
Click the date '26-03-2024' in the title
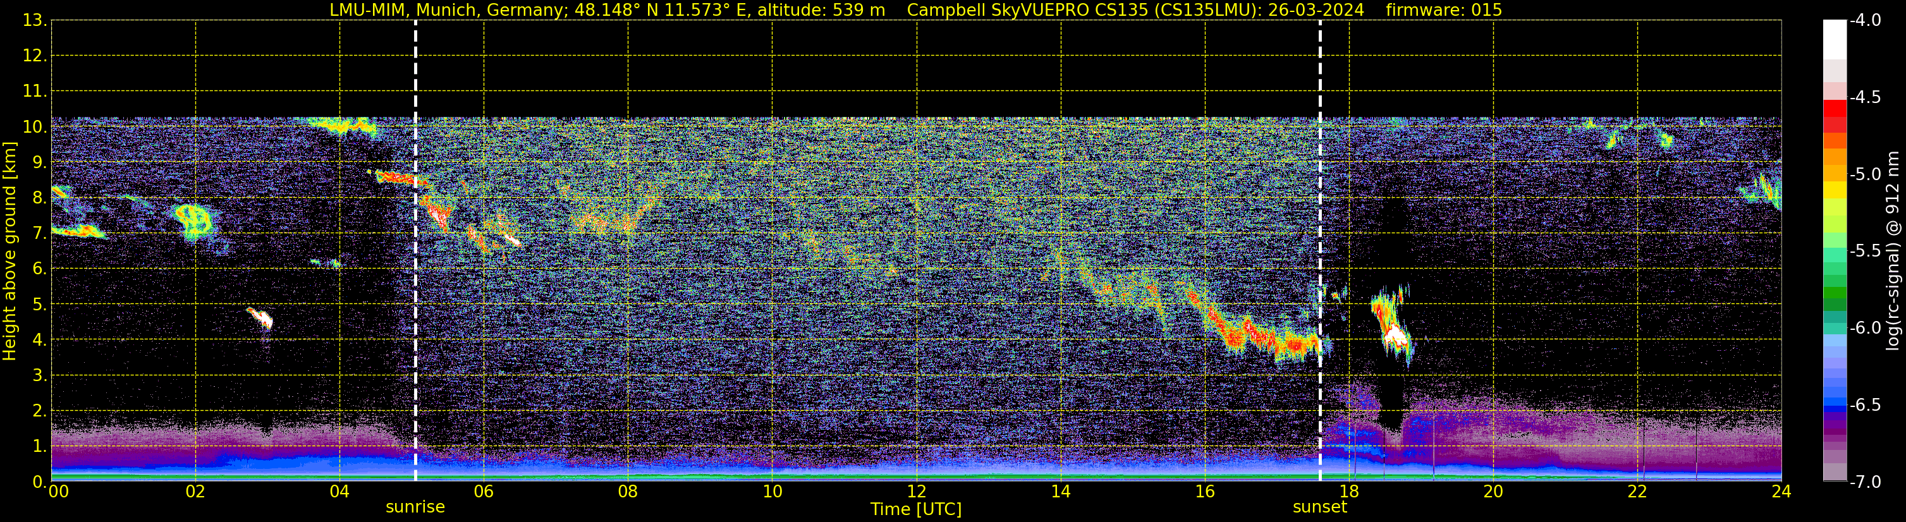tap(1316, 9)
